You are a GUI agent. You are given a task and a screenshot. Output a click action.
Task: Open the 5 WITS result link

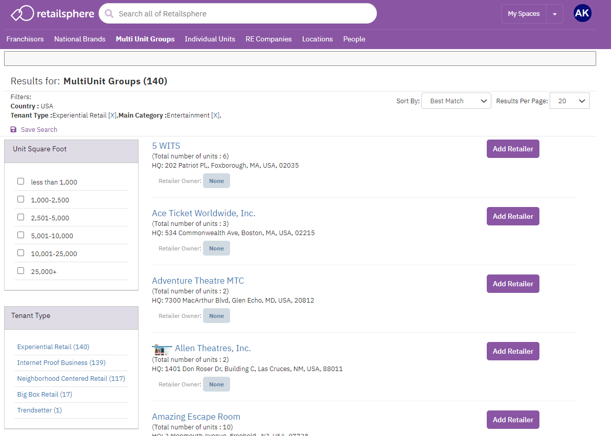click(166, 146)
